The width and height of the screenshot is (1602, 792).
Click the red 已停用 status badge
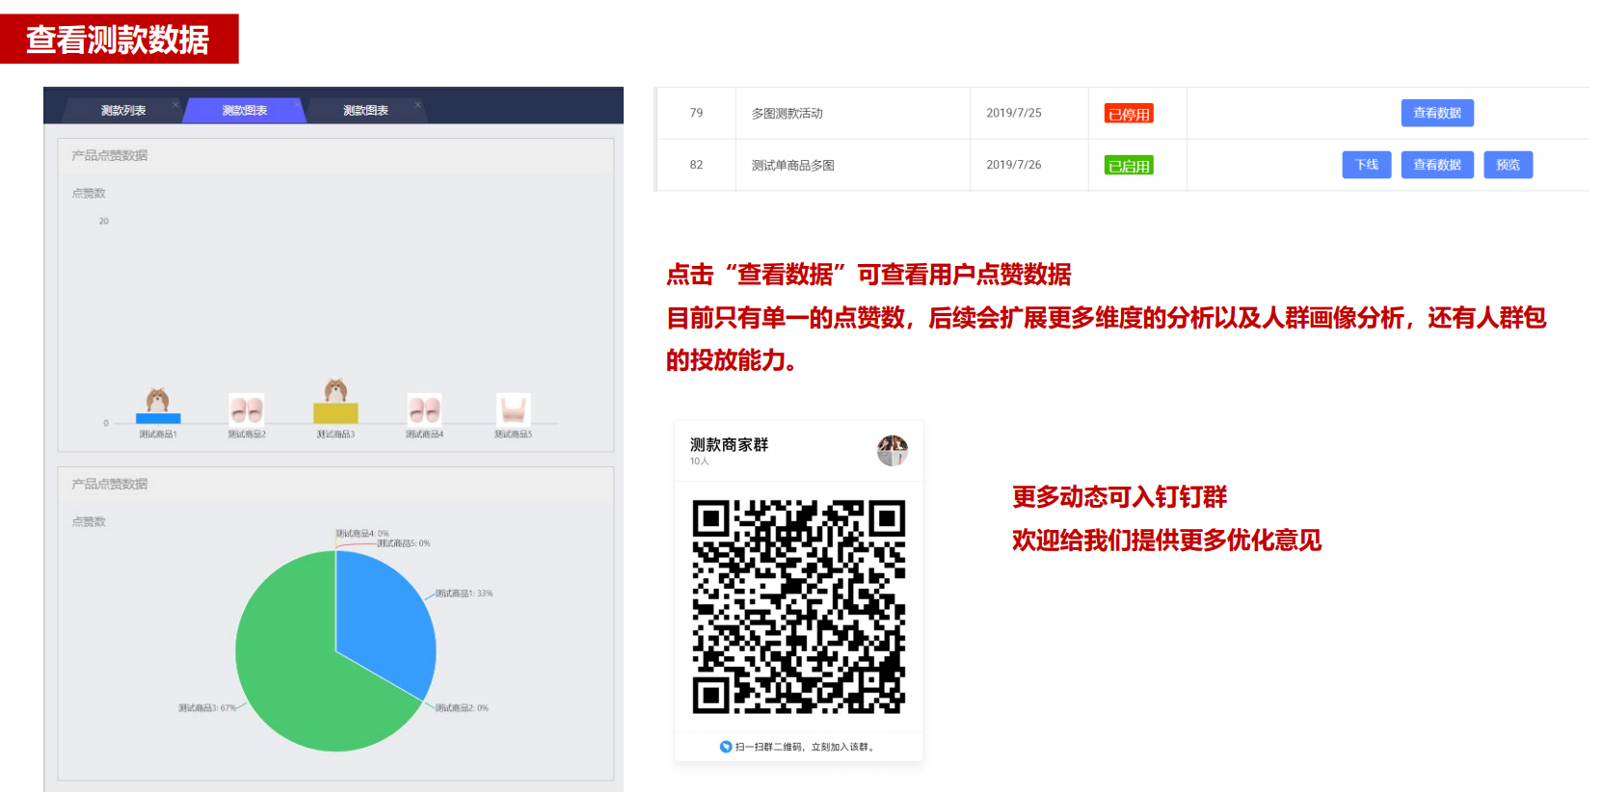tap(1129, 114)
